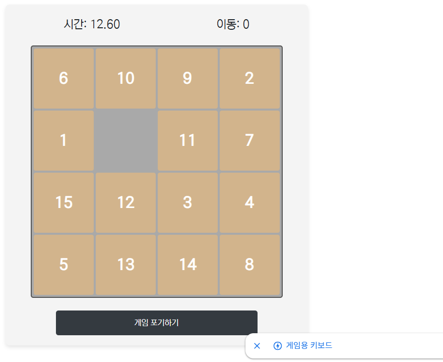
Task: Open the 게임용 키보드 link
Action: click(x=309, y=346)
